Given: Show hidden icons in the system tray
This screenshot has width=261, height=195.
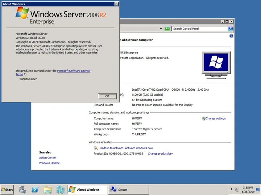Looking at the screenshot, I should coord(231,189).
